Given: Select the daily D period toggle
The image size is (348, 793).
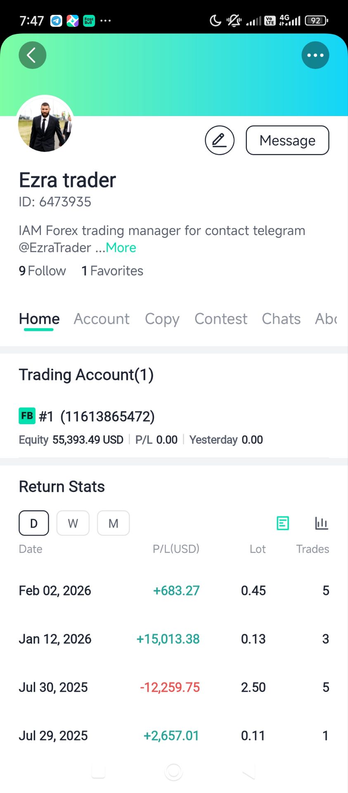Looking at the screenshot, I should click(x=34, y=523).
